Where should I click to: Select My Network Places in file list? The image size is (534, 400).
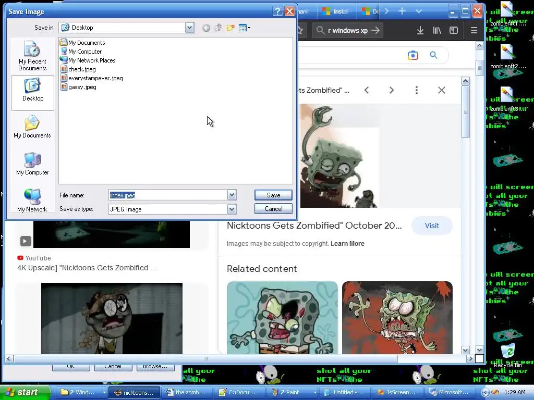[88, 60]
